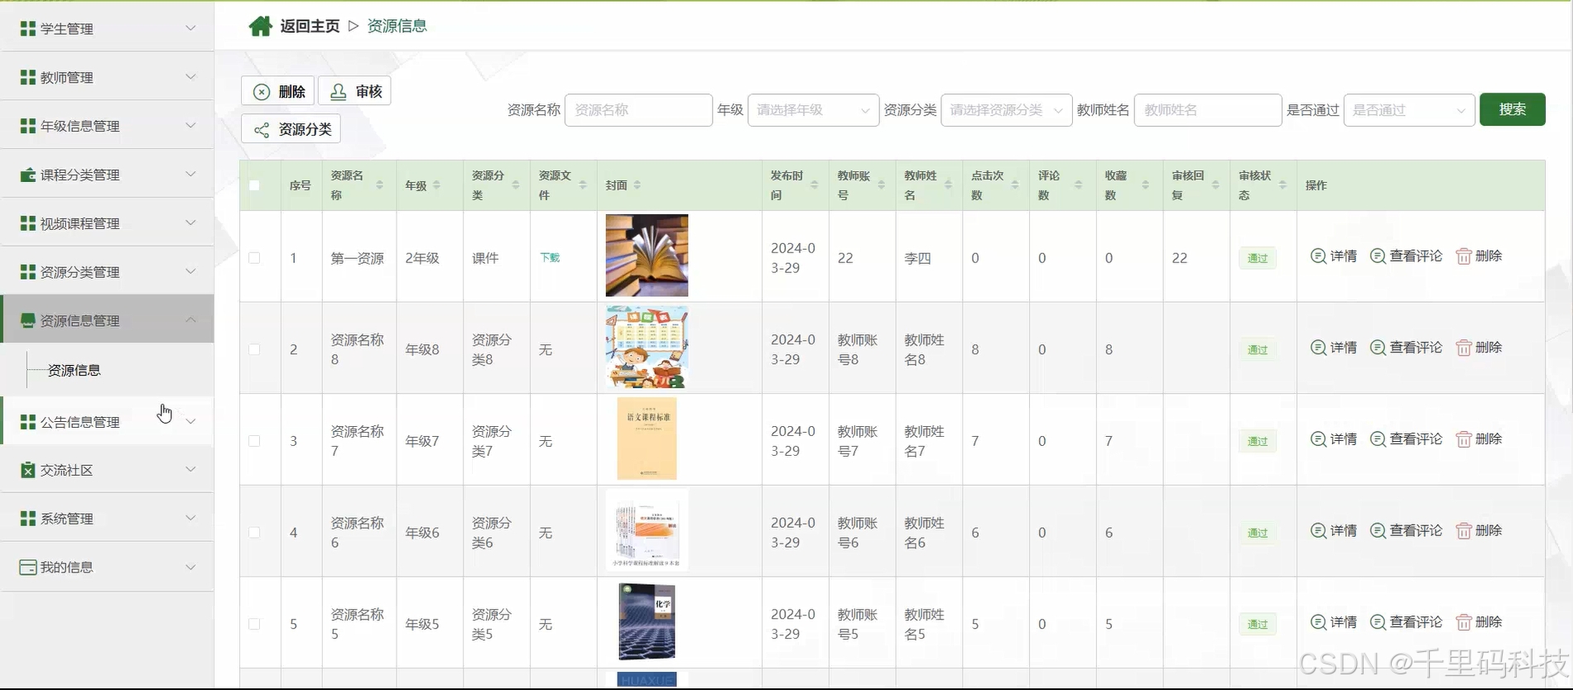Screen dimensions: 1573x690
Task: Check the box for row 第一资源
Action: [254, 258]
